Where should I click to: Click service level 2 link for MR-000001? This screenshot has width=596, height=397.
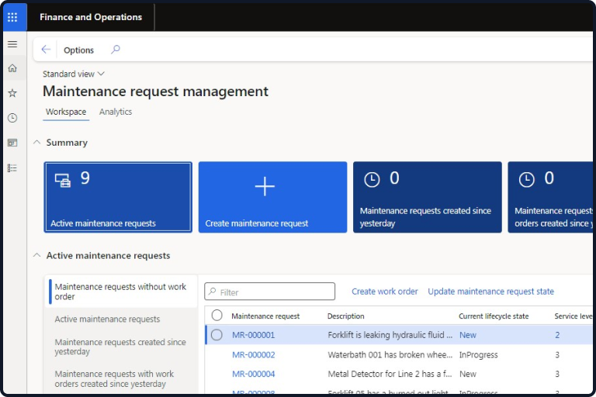point(557,335)
